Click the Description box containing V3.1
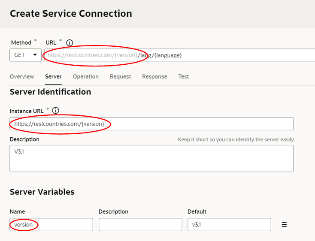The image size is (315, 241). 151,159
